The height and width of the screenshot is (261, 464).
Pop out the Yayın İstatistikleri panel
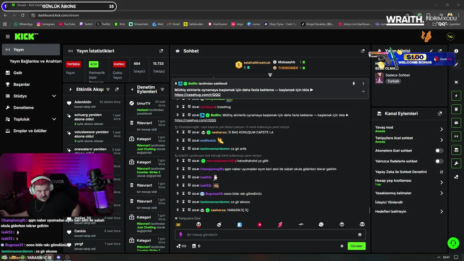point(161,51)
